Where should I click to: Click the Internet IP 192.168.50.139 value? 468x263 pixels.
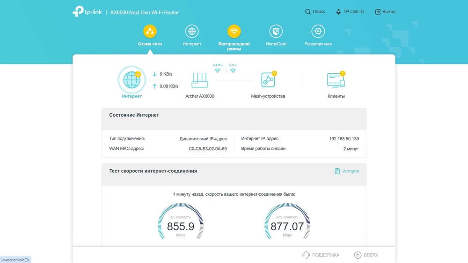pyautogui.click(x=344, y=139)
